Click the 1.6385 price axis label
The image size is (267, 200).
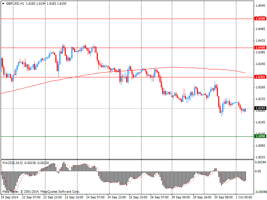coord(260,52)
